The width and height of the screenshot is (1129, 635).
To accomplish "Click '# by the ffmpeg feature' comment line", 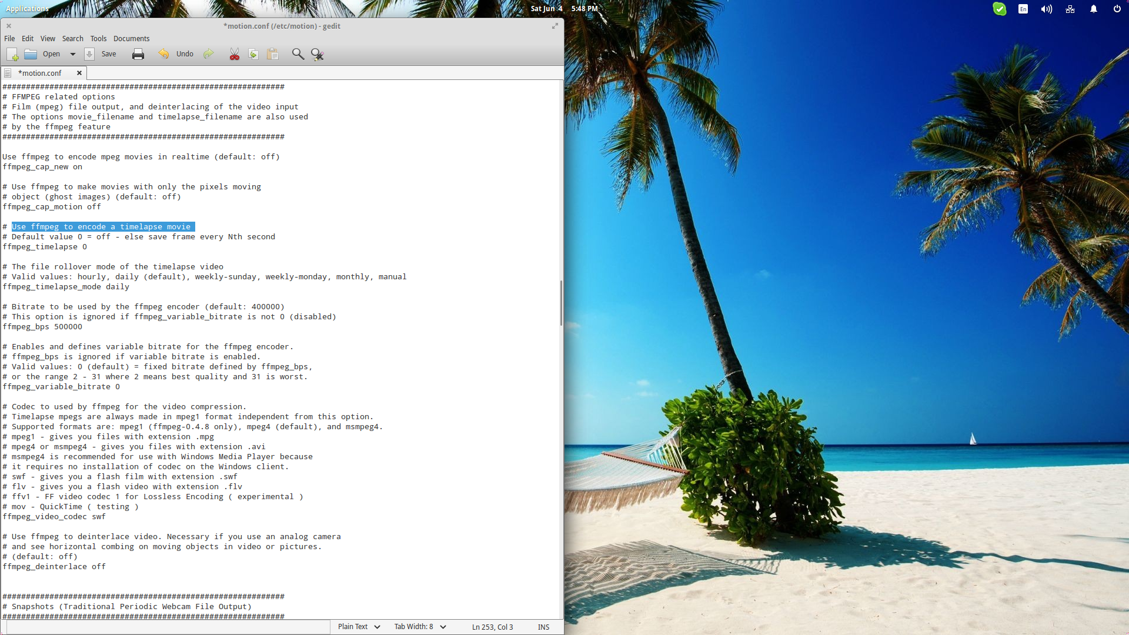I will pos(56,127).
